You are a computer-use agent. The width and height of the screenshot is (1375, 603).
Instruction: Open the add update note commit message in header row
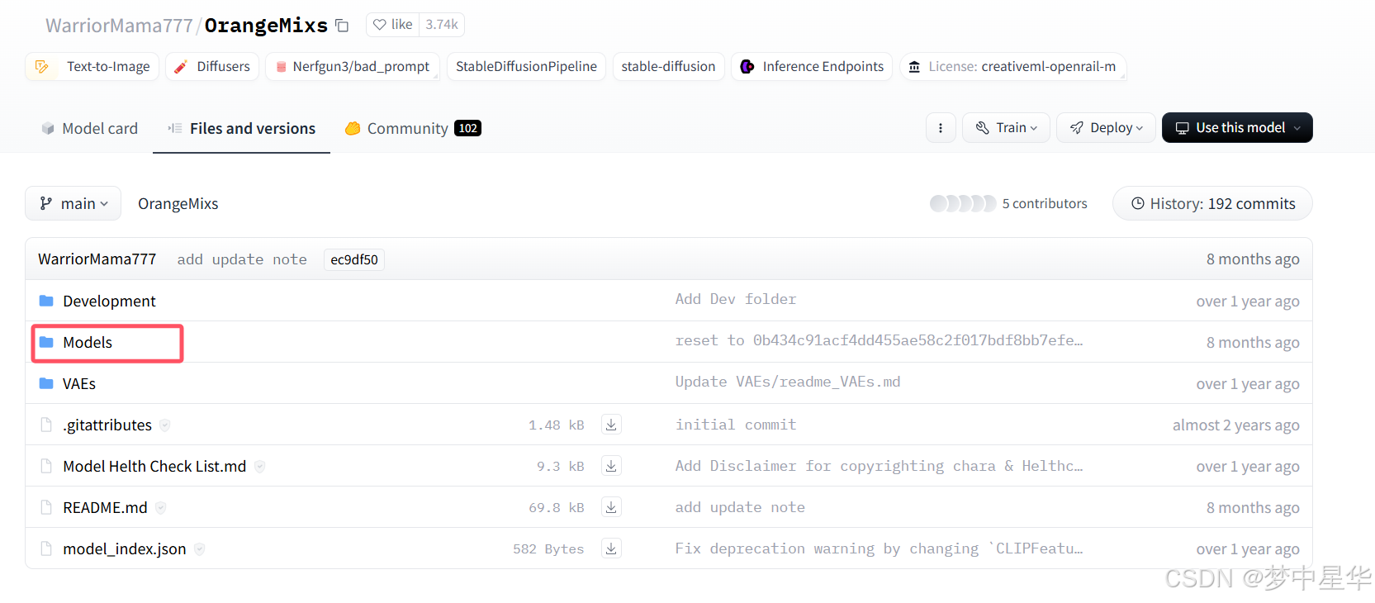[x=242, y=259]
